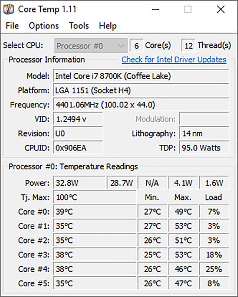Screen dimensions: 238x297
Task: Maximize the Core Temp window
Action: click(188, 9)
